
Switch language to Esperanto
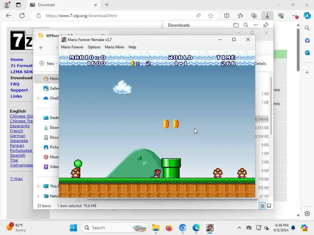coord(20,126)
